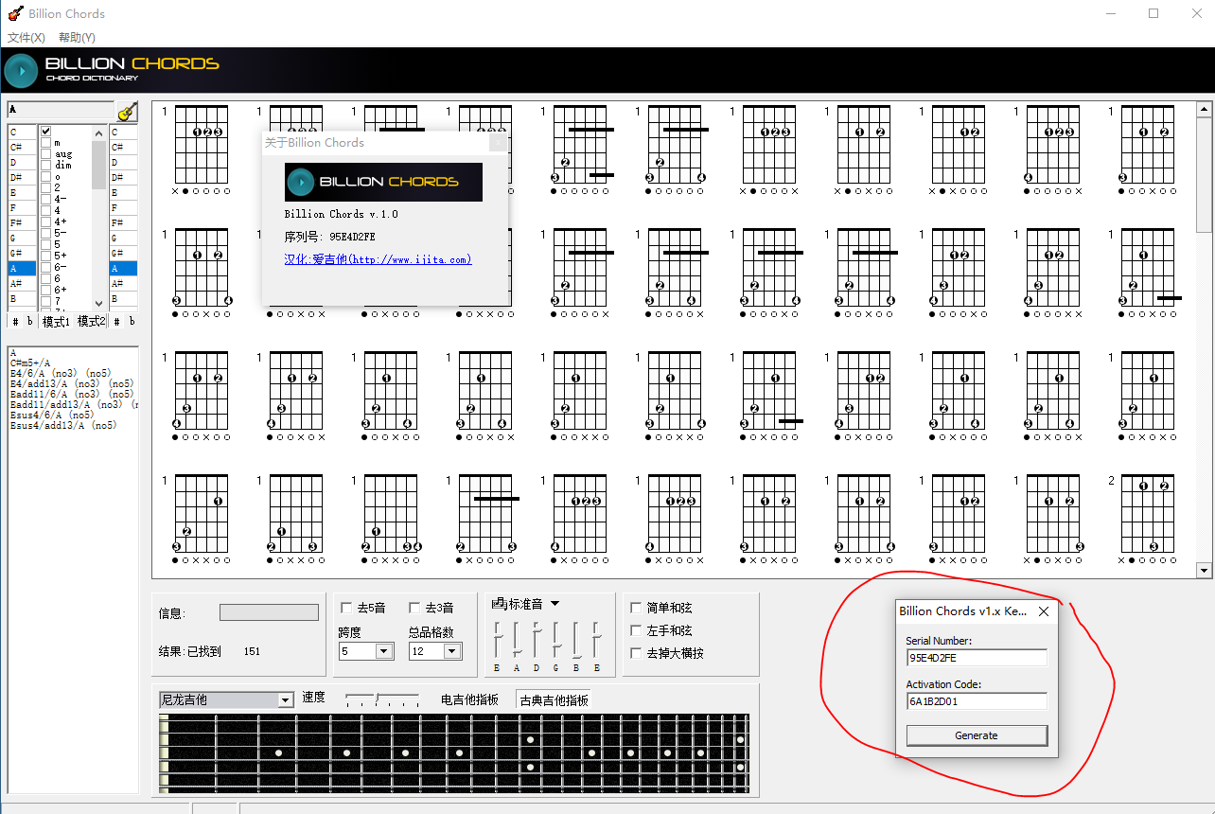Enable the 简单和弦 checkbox
1215x814 pixels.
click(x=636, y=608)
